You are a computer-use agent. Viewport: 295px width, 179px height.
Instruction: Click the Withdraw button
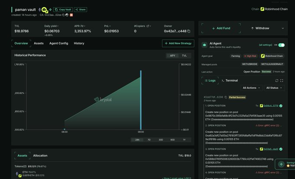[x=260, y=28]
